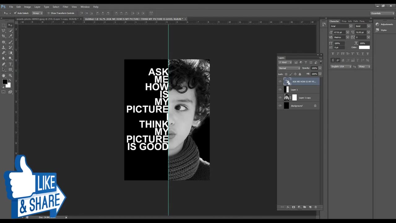Select the Rectangular Marquee tool
This screenshot has width=396, height=223.
3,25
